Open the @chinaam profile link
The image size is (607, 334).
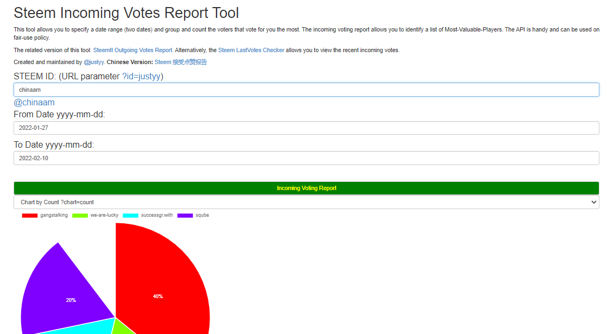pyautogui.click(x=34, y=103)
